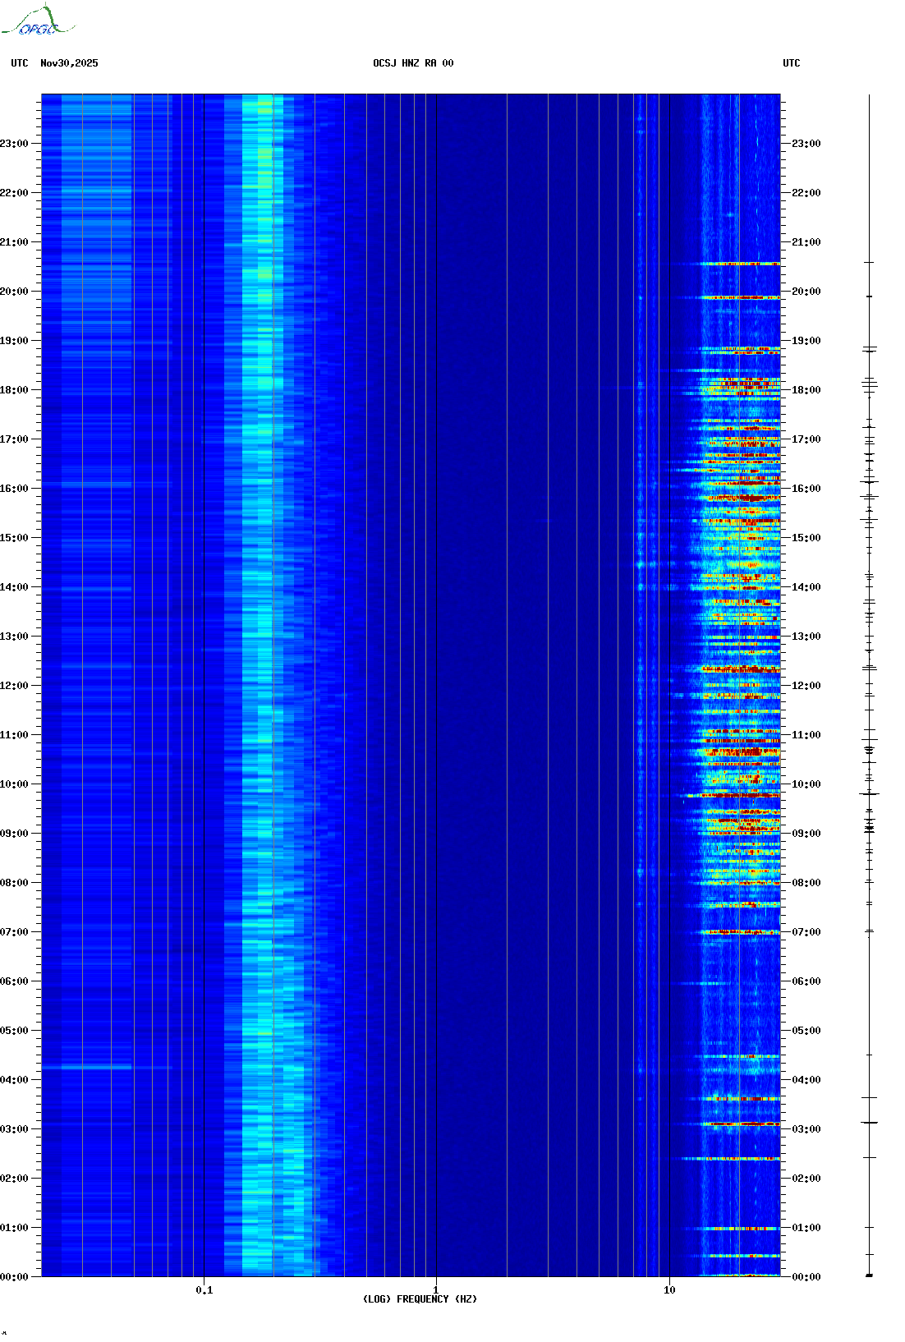Select the 18:00 time label on right axis
Viewport: 905px width, 1342px height.
806,390
